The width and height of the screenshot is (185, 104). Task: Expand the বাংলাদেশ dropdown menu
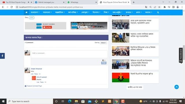(35, 12)
